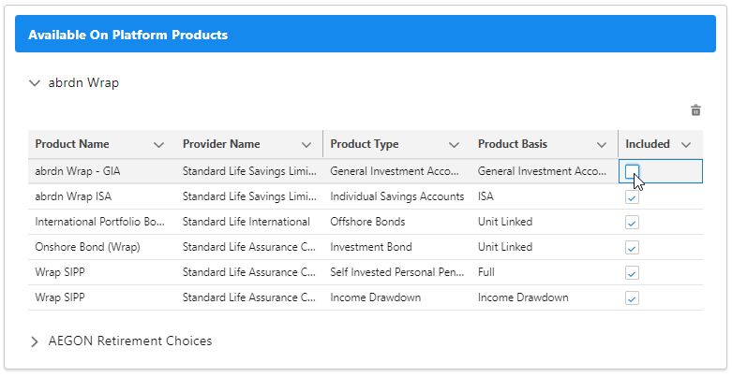Image resolution: width=732 pixels, height=377 pixels.
Task: Uncheck Included for Wrap SIPP Full row
Action: (632, 273)
